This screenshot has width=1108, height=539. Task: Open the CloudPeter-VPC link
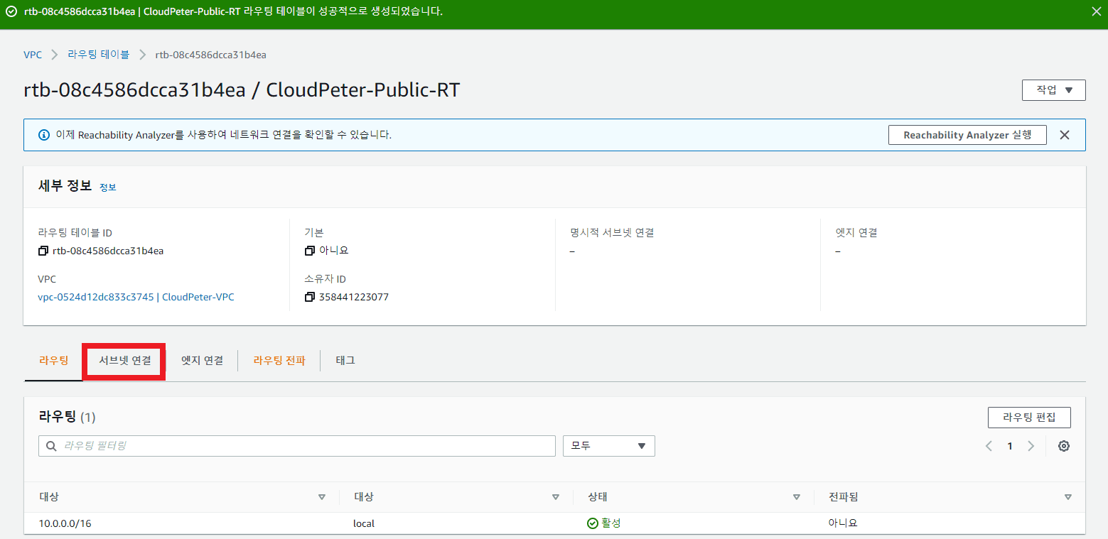(136, 297)
